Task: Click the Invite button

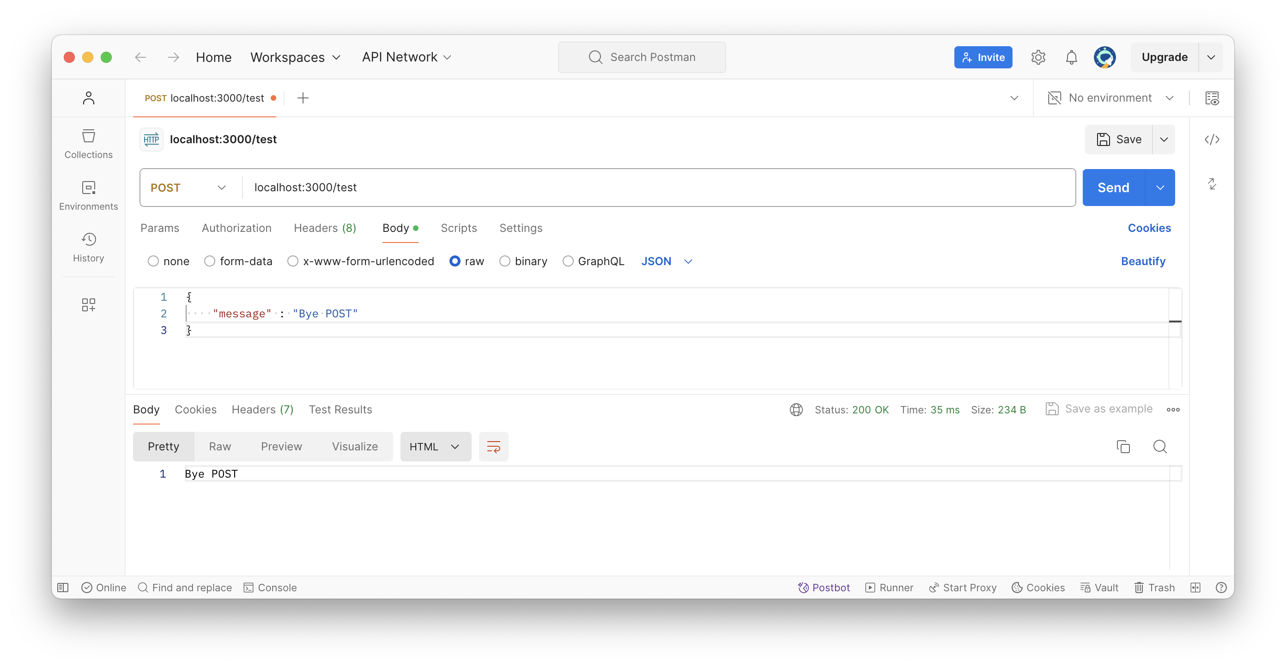Action: [x=983, y=57]
